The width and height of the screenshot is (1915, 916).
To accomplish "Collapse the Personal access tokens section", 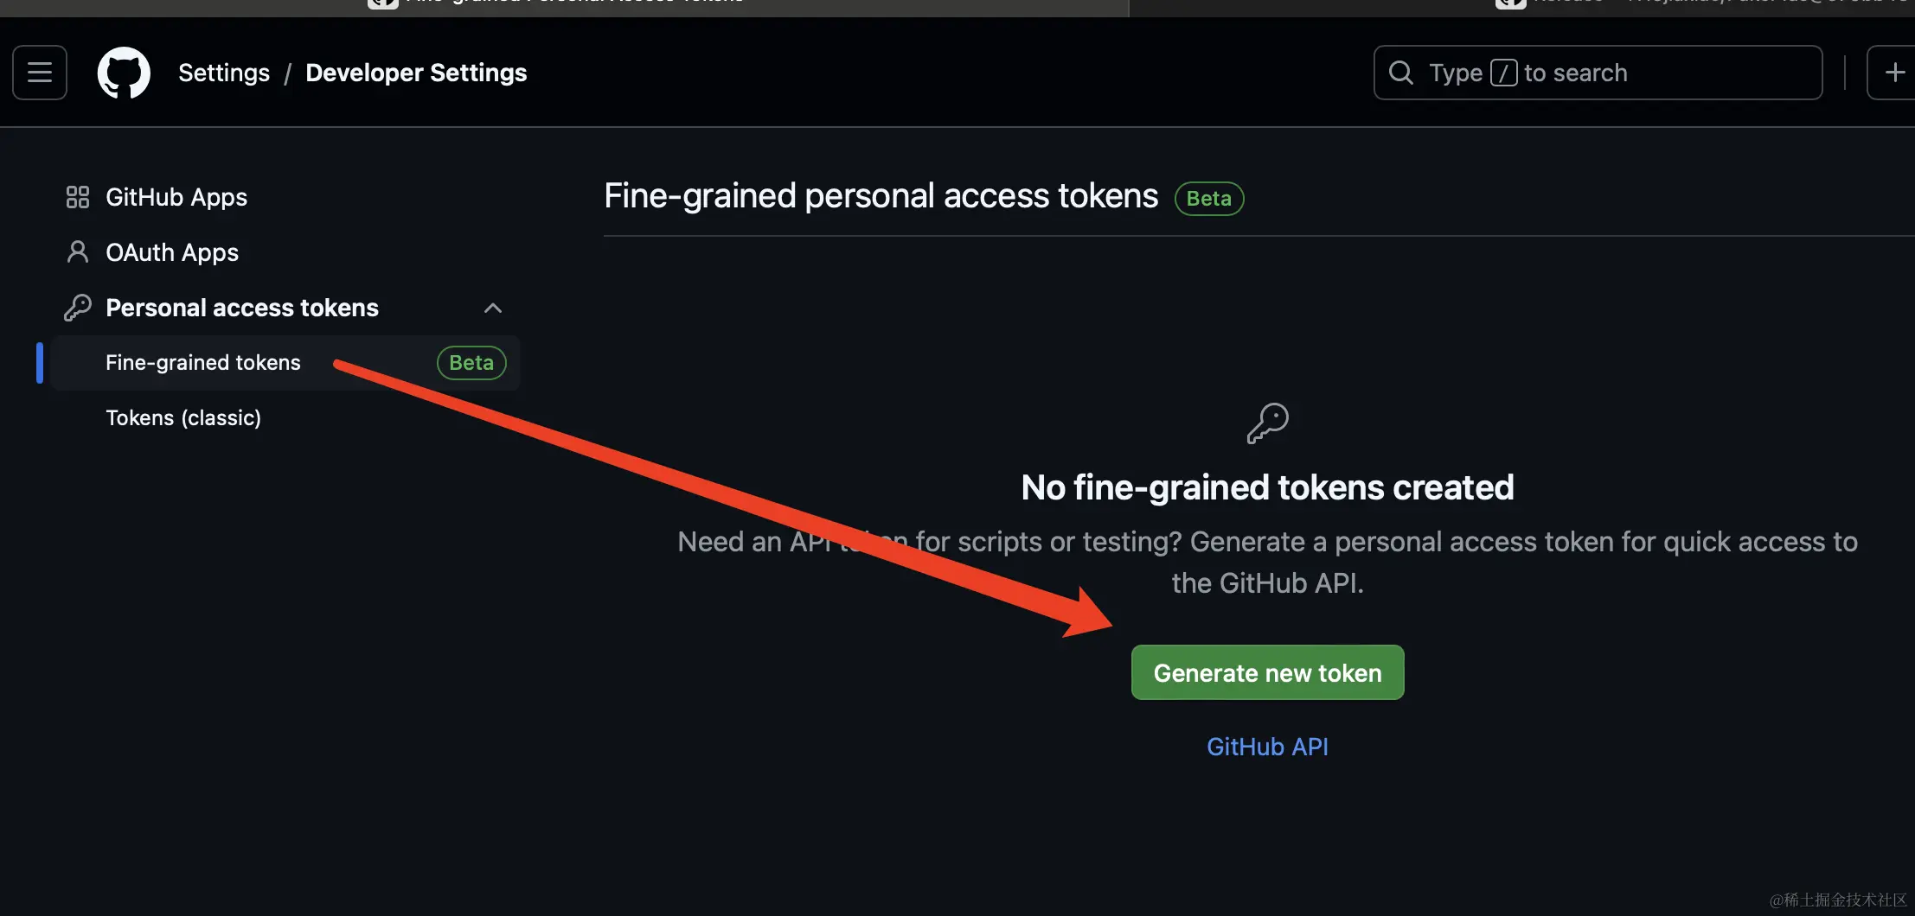I will point(492,308).
